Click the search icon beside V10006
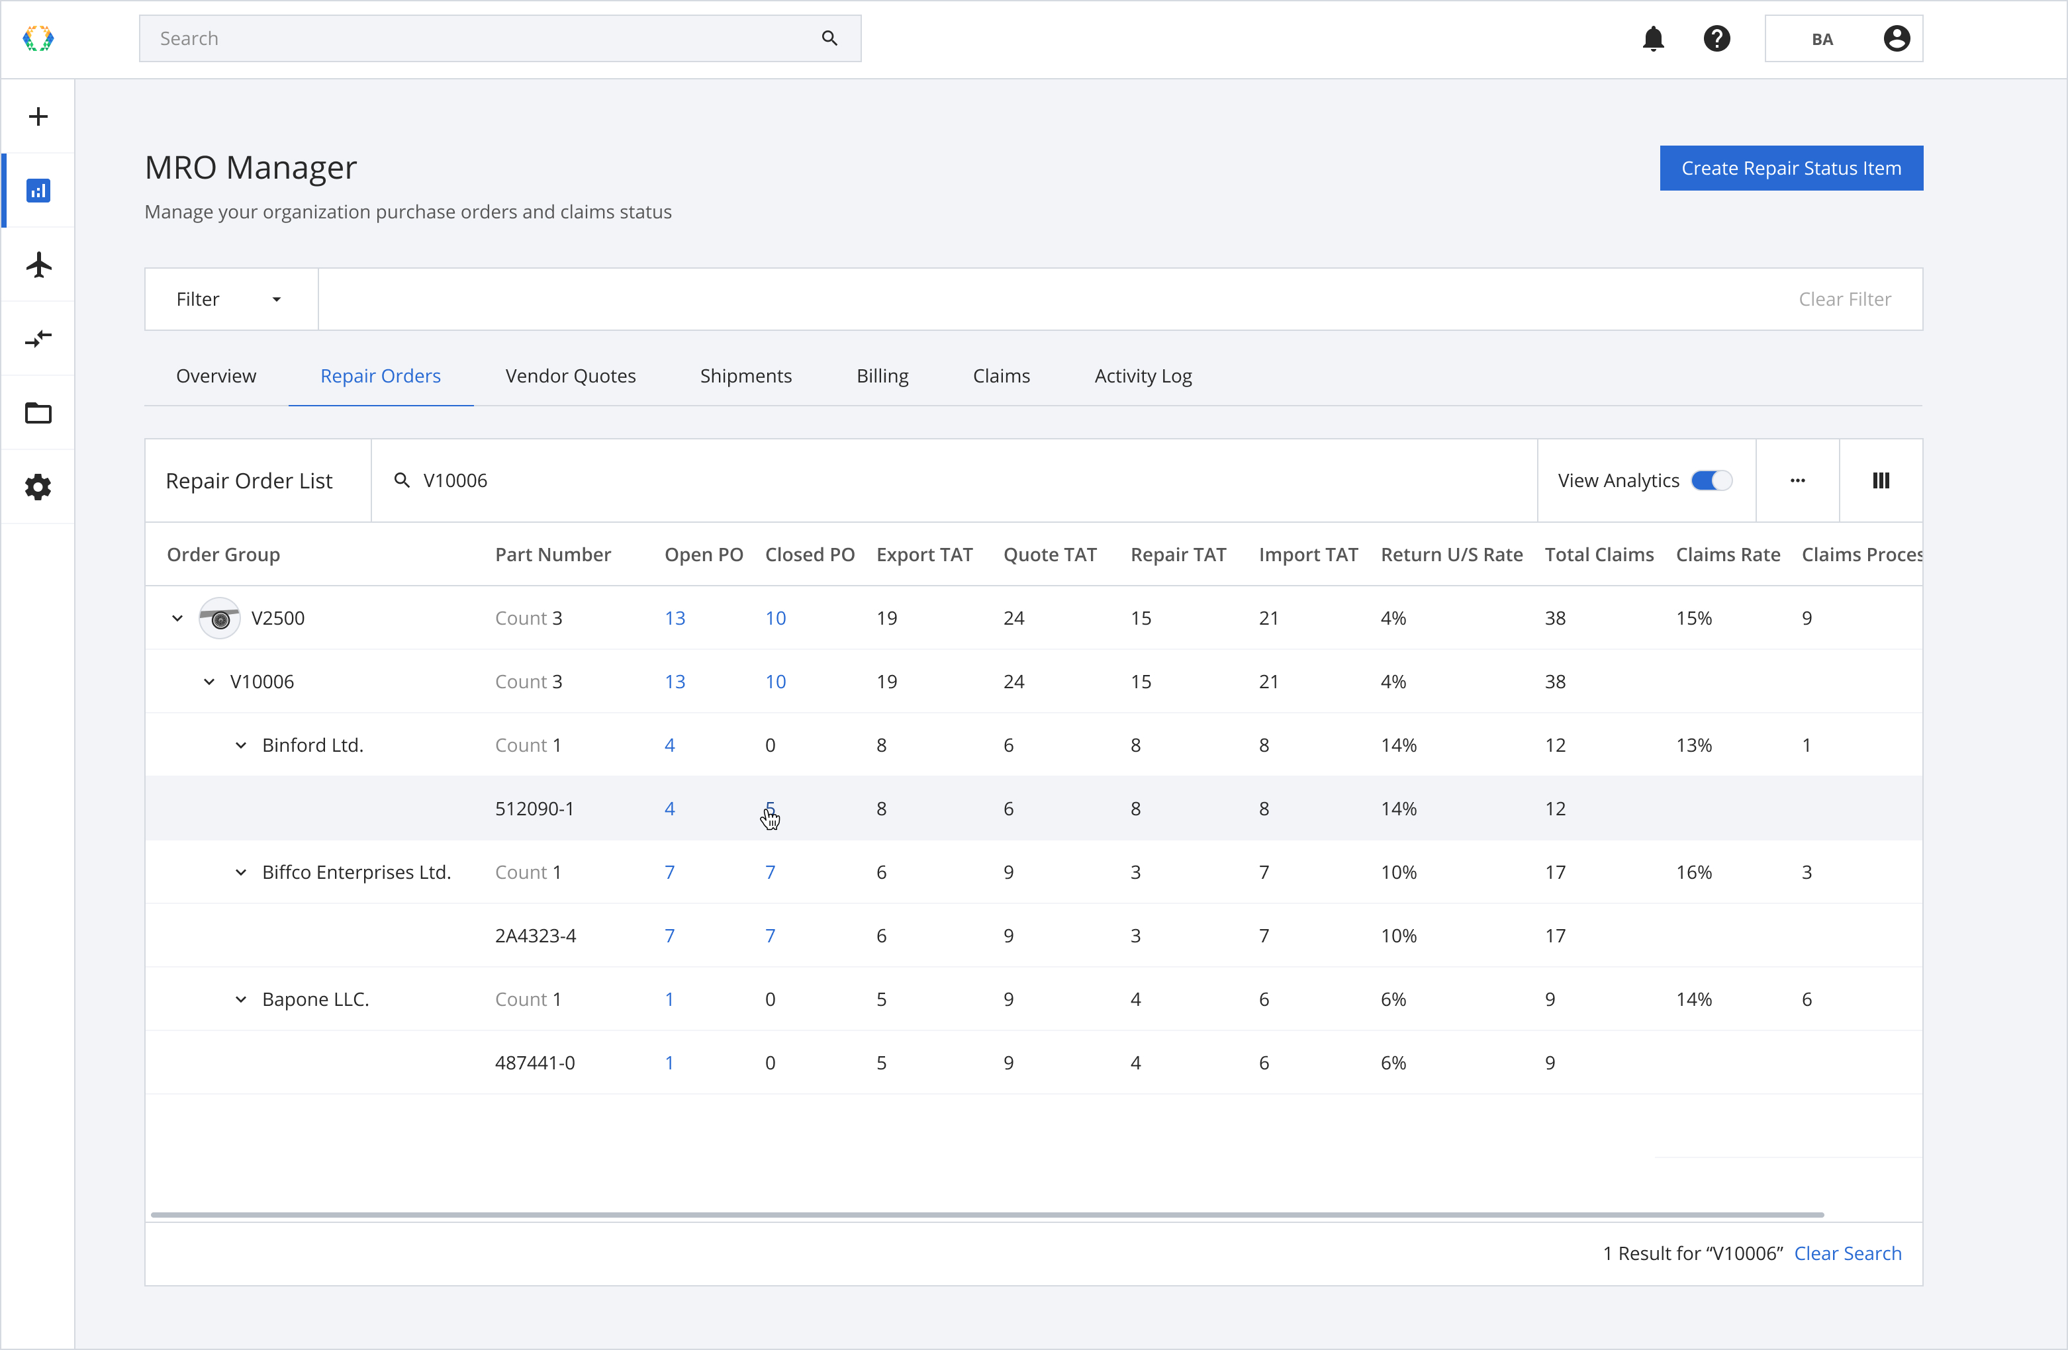 (401, 480)
